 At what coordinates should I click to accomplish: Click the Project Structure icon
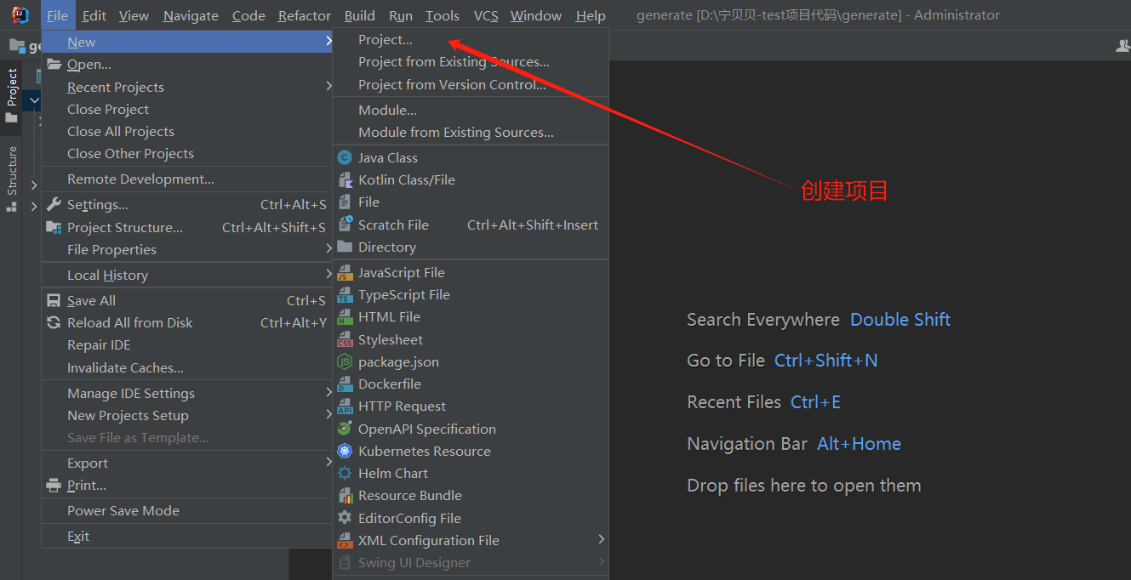coord(54,227)
